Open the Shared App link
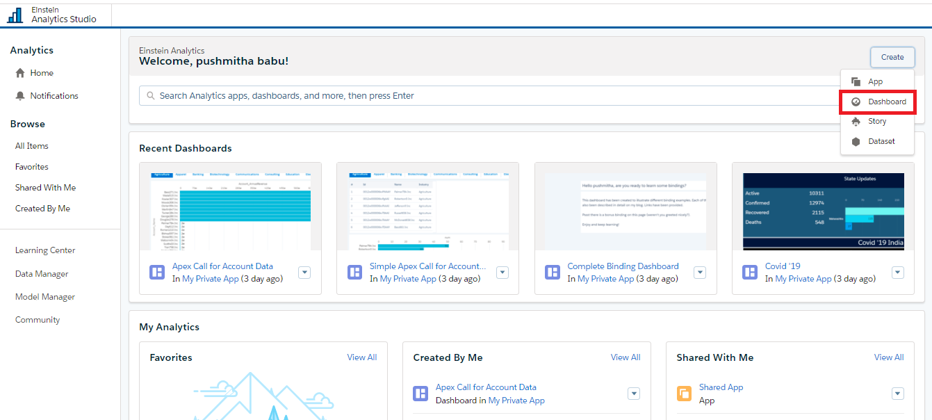Viewport: 932px width, 420px height. tap(721, 387)
